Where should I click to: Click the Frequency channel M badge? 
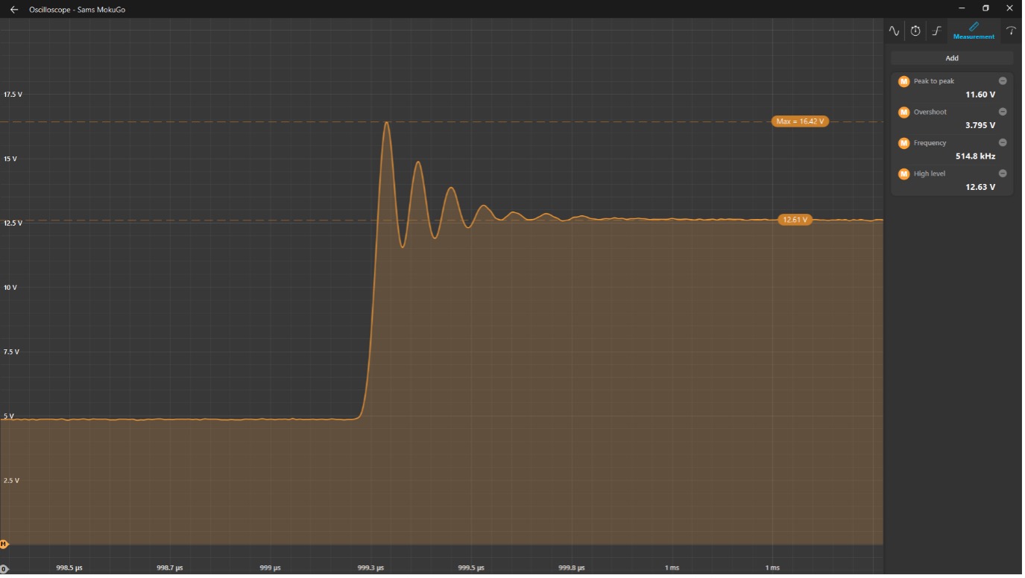click(x=904, y=143)
